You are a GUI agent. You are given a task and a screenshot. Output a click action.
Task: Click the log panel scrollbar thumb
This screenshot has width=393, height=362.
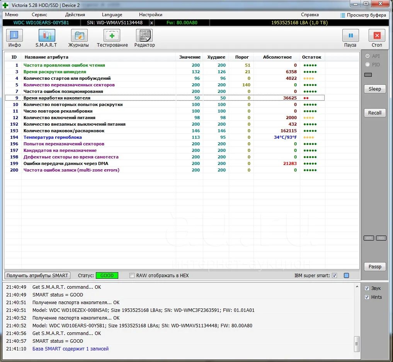coord(357,344)
